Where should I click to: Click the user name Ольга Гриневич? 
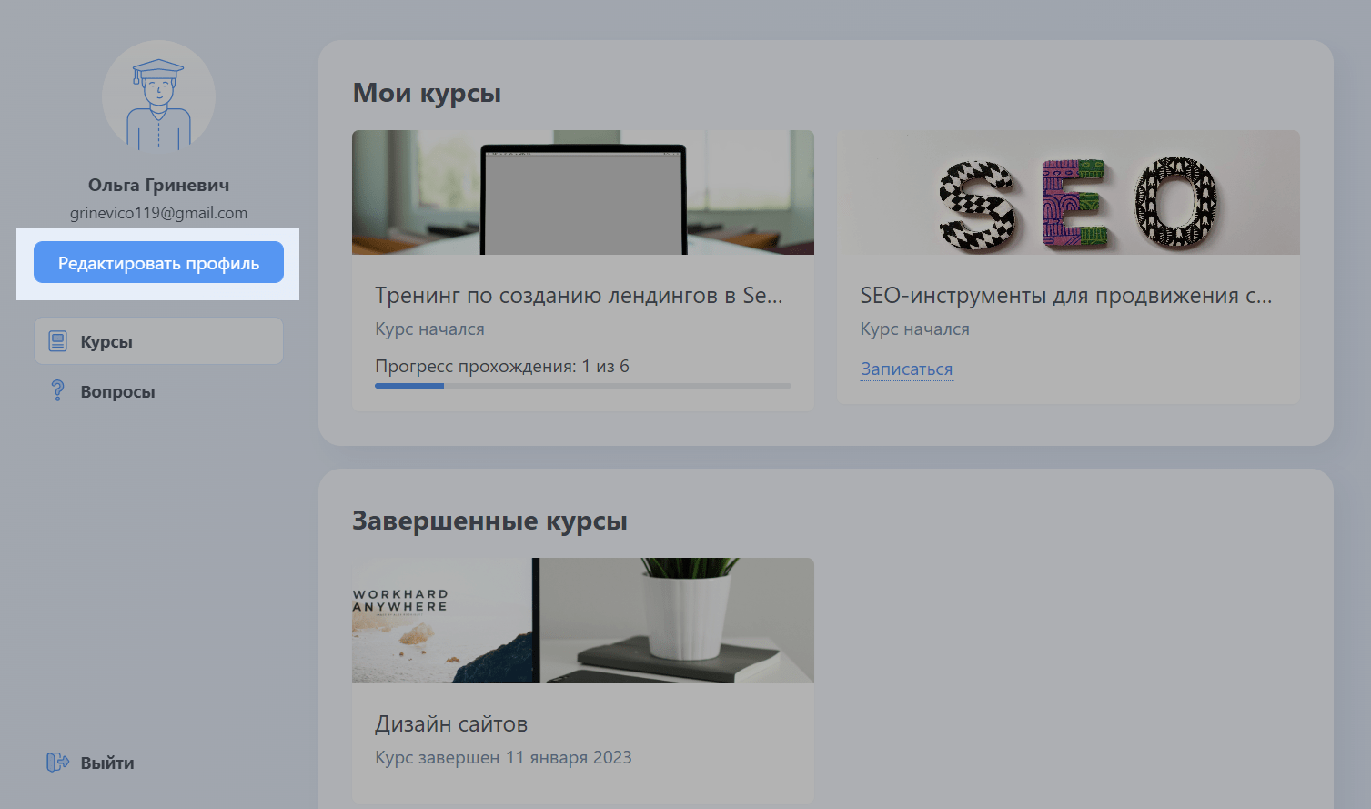[x=158, y=185]
